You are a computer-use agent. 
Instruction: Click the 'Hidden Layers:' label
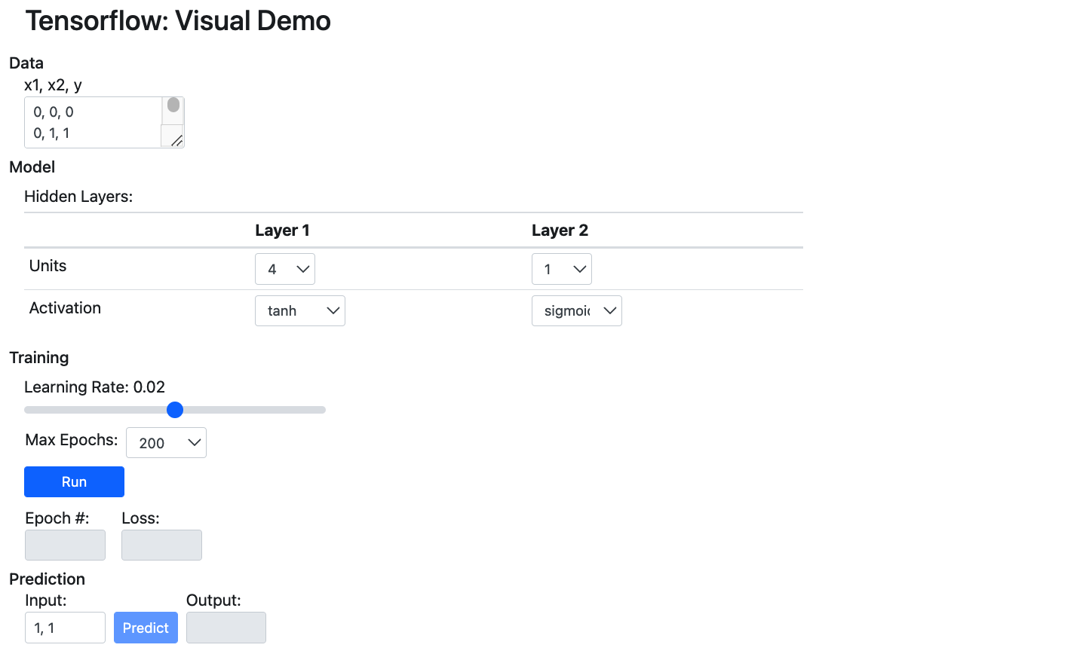click(x=78, y=197)
